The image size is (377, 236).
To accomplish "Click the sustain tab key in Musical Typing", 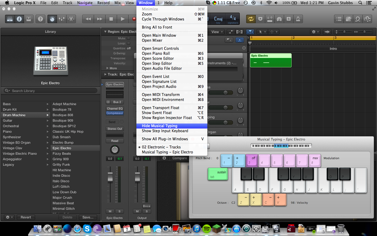I will pos(218,174).
